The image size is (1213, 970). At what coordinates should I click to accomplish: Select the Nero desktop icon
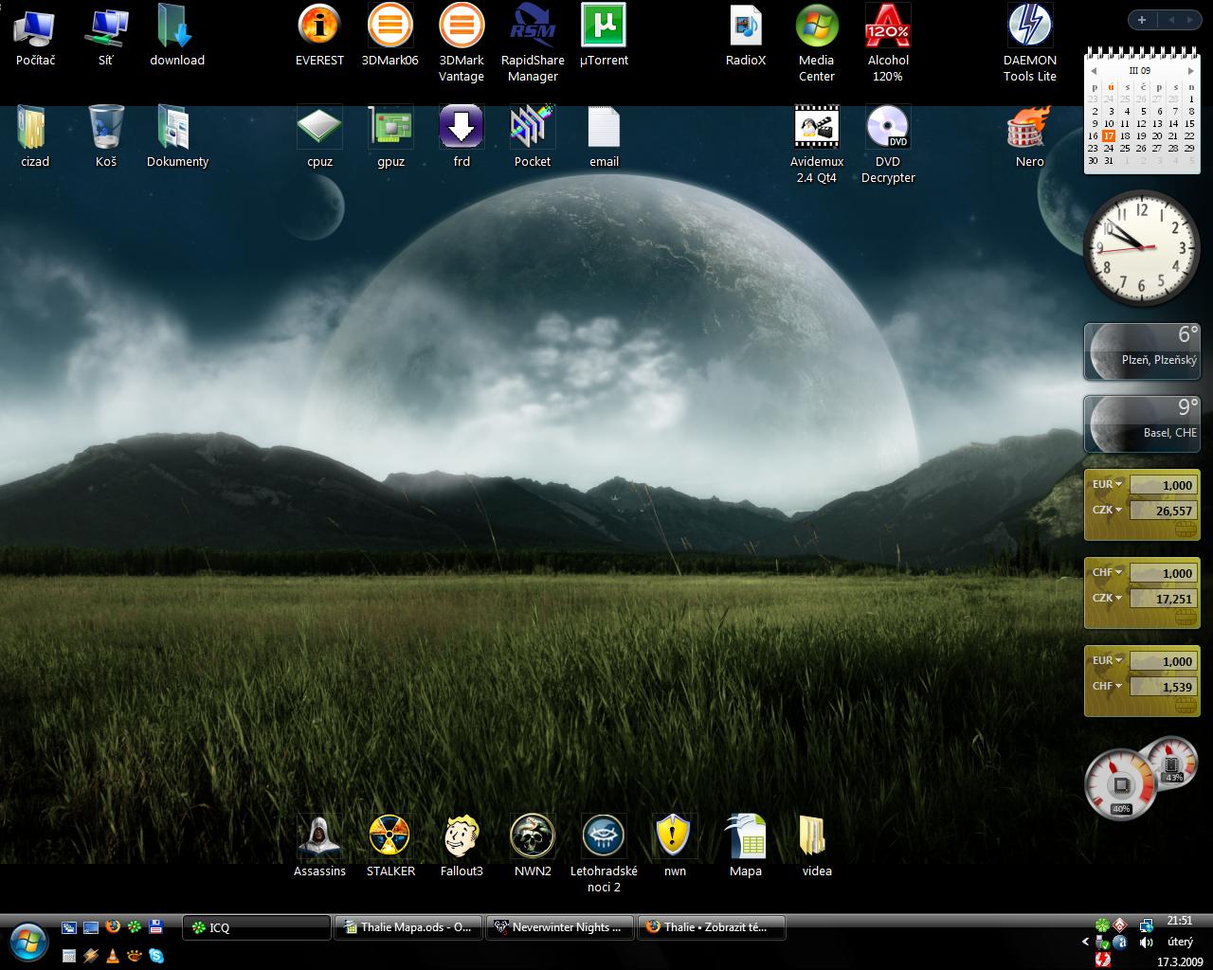pyautogui.click(x=1029, y=129)
